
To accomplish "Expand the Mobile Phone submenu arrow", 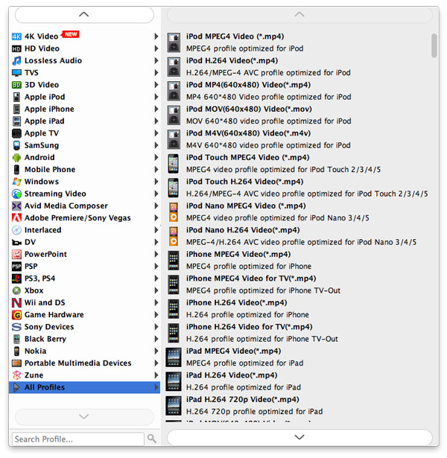I will [x=156, y=170].
